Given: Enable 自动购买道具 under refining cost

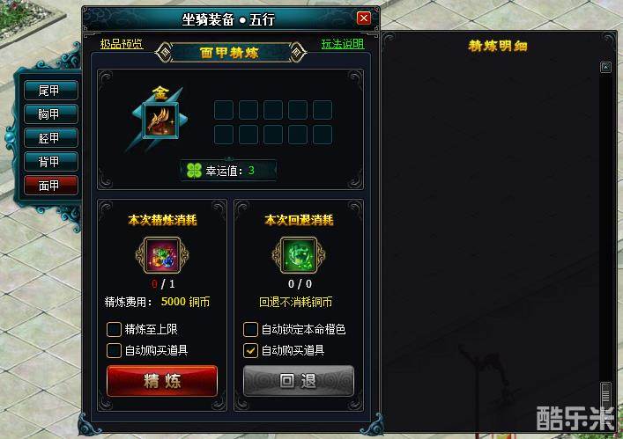Looking at the screenshot, I should pos(114,350).
